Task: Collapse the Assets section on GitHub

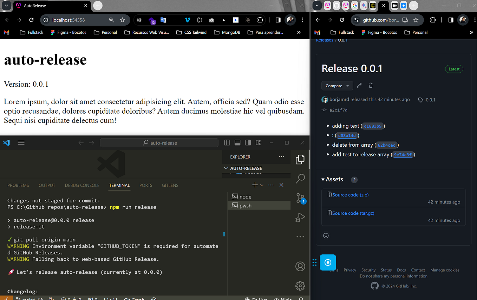Action: [323, 179]
